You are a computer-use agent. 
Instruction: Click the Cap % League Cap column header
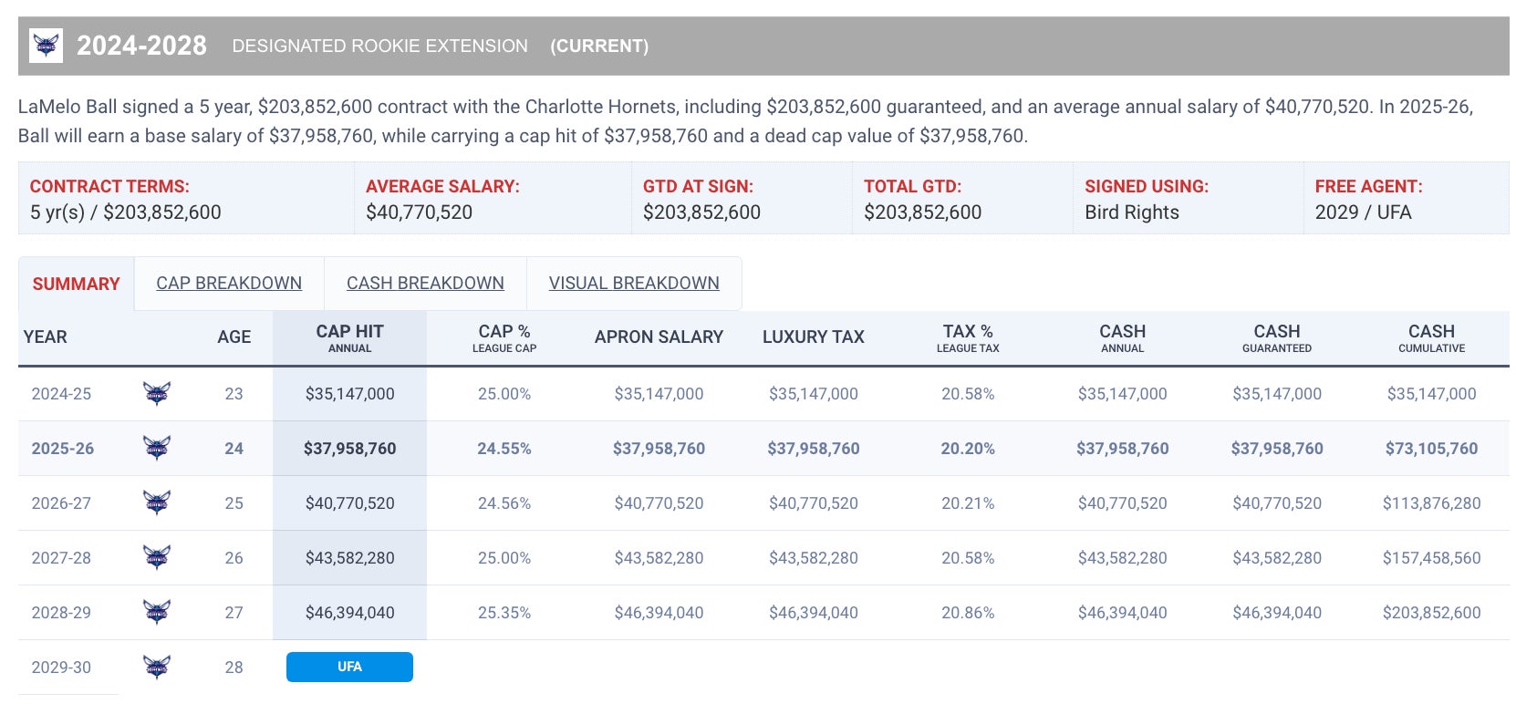click(x=504, y=337)
